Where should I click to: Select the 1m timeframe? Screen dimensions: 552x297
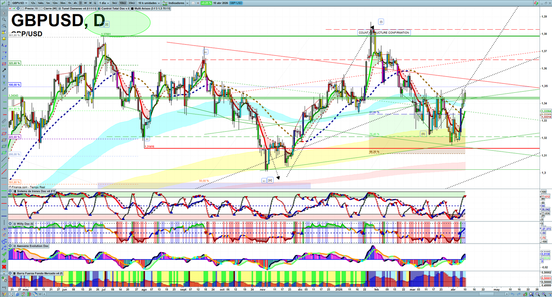pos(48,3)
